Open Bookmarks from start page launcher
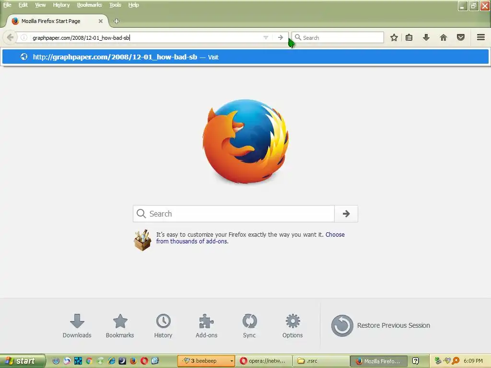 click(x=120, y=326)
